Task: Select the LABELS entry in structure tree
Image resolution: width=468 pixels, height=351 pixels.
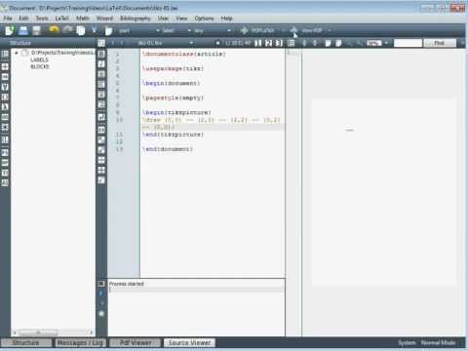Action: 39,59
